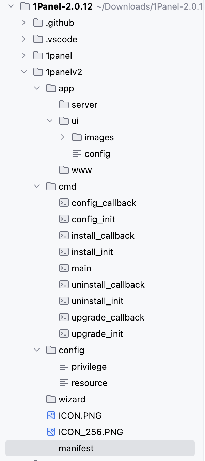
Task: Select the install_init file
Action: (x=92, y=252)
